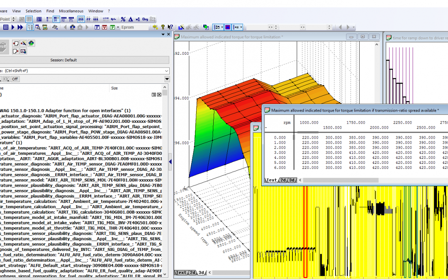Show values as percent differences
Image resolution: width=448 pixels, height=280 pixels.
point(123,19)
